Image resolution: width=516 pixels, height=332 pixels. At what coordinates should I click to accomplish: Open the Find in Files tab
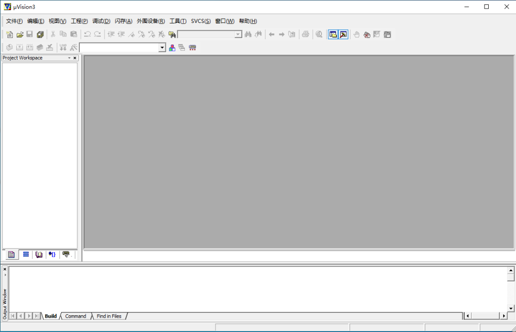point(109,316)
